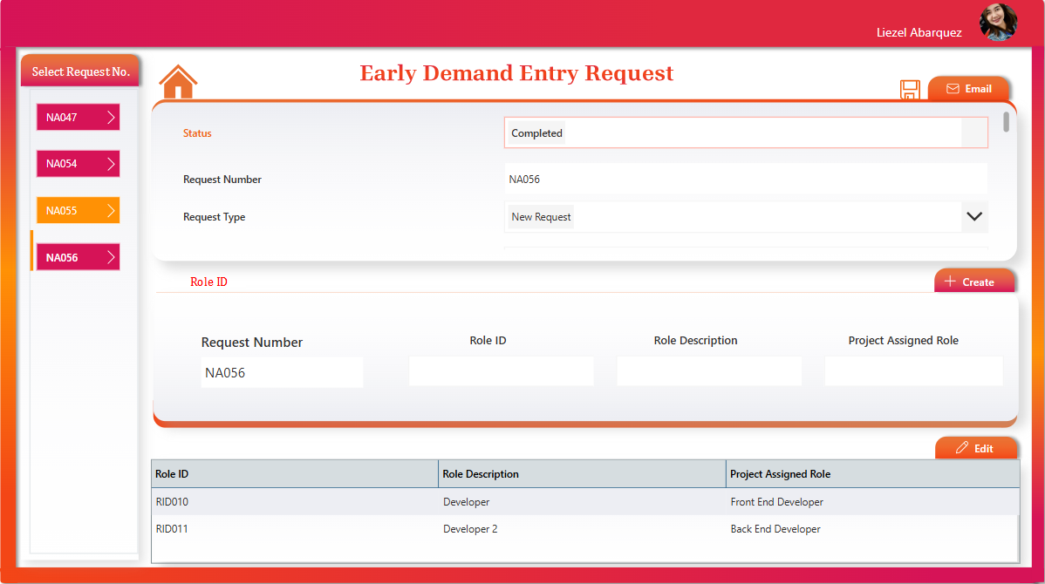
Task: Click the Project Assigned Role input field
Action: [x=912, y=371]
